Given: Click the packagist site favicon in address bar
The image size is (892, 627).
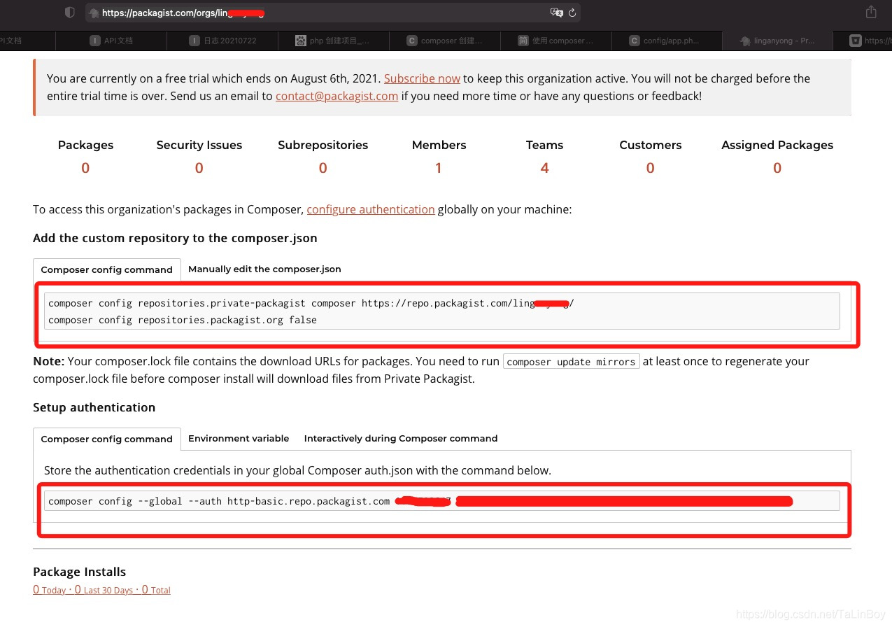Looking at the screenshot, I should point(94,13).
